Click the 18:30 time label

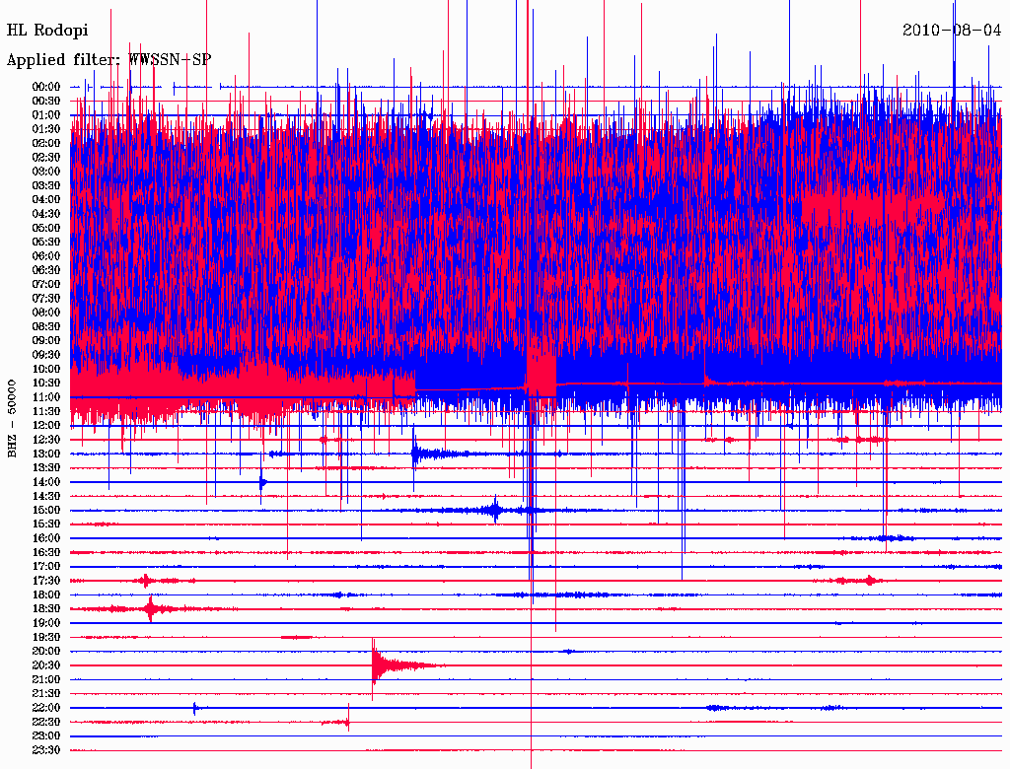[46, 608]
